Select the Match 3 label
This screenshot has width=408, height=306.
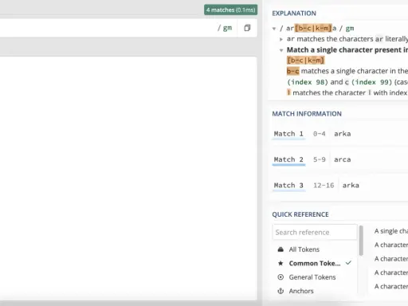pos(288,186)
